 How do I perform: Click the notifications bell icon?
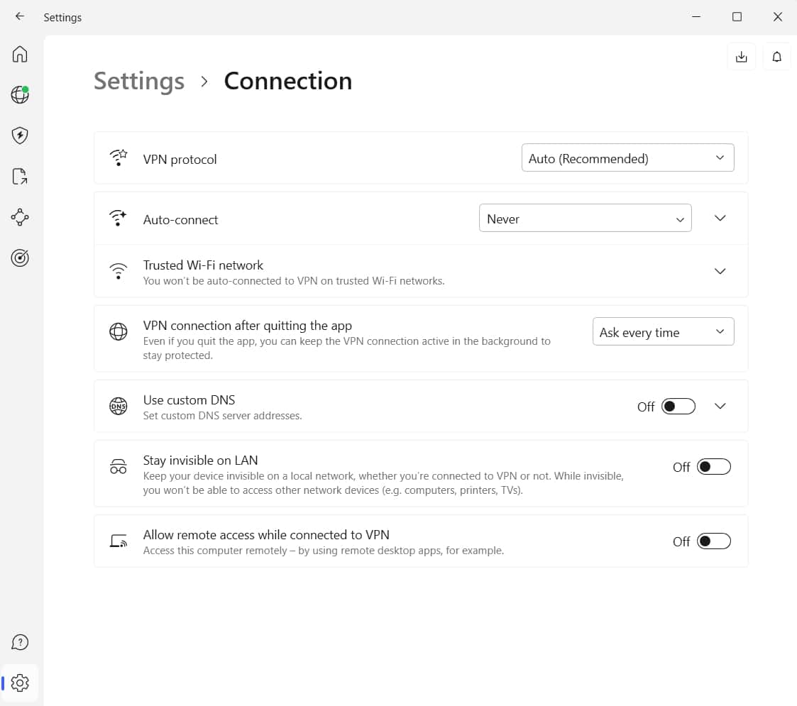click(x=776, y=57)
